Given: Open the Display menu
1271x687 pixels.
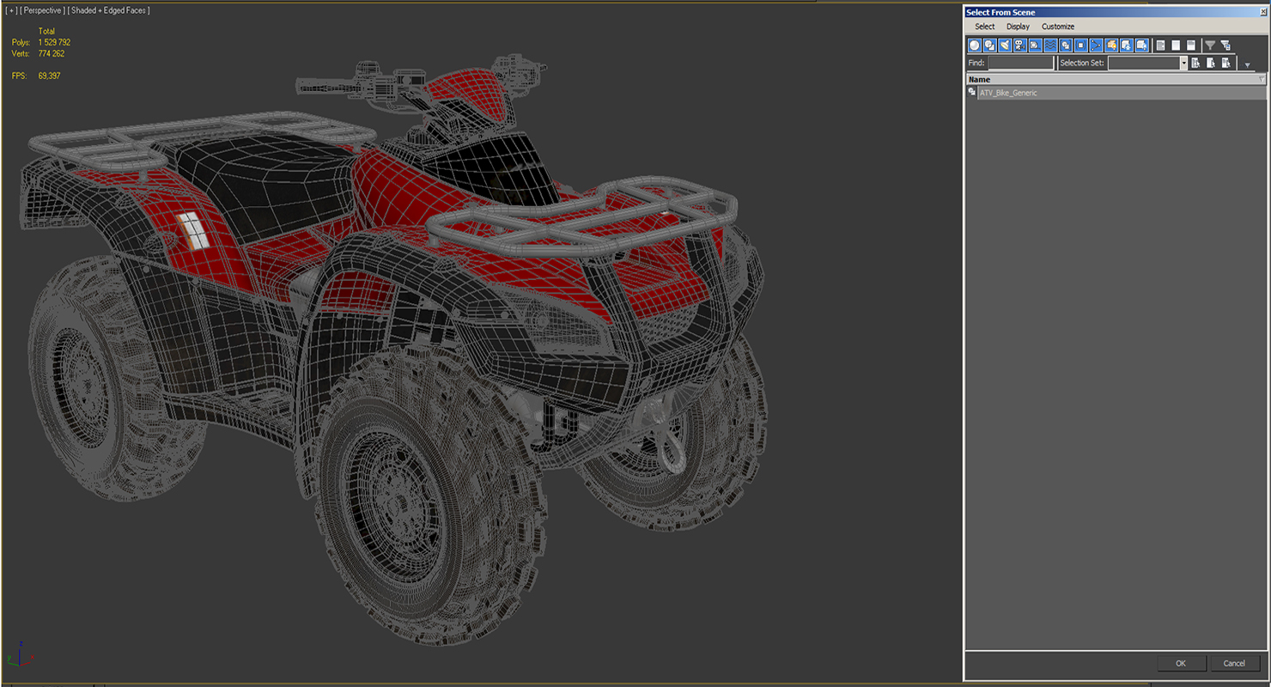Looking at the screenshot, I should coord(1018,27).
